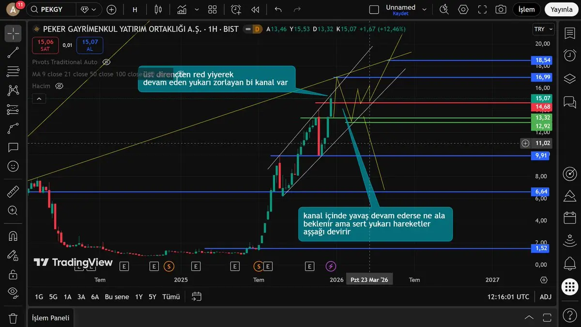Lock all drawing tools
This screenshot has width=581, height=327.
13,274
